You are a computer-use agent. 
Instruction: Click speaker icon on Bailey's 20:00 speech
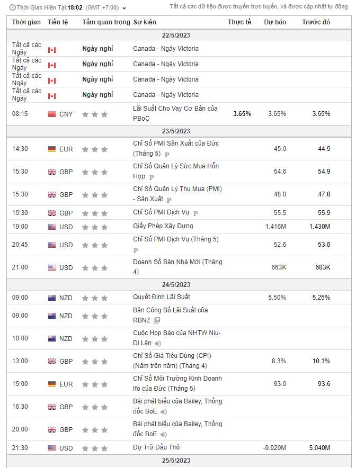point(164,435)
